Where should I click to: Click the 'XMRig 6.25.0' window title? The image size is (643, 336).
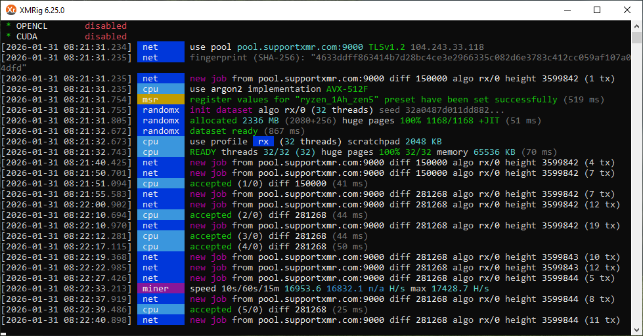[42, 10]
